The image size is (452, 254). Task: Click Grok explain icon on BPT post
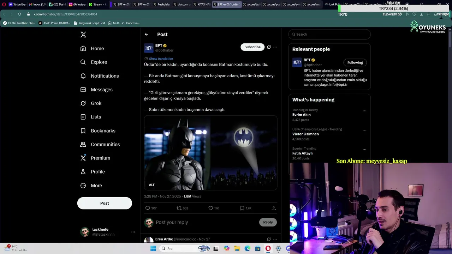pyautogui.click(x=269, y=47)
